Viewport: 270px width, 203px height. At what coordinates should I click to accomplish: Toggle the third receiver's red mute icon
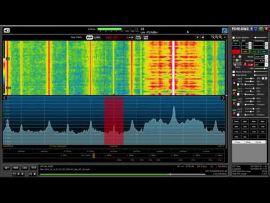pos(234,103)
